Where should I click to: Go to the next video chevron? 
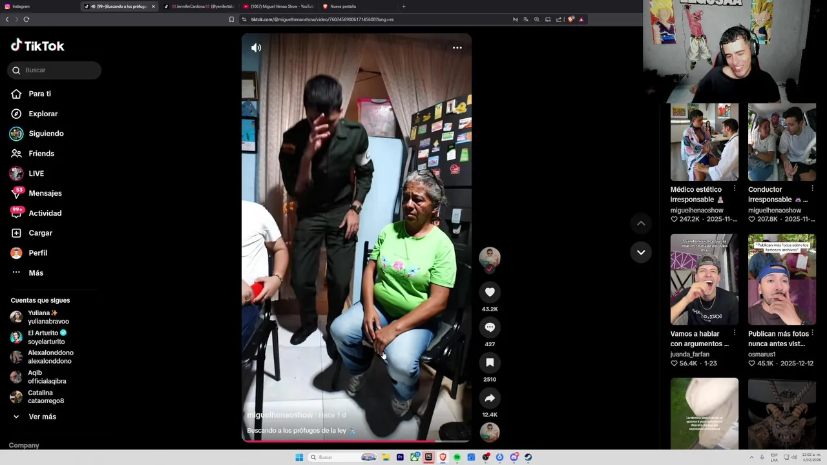point(641,253)
